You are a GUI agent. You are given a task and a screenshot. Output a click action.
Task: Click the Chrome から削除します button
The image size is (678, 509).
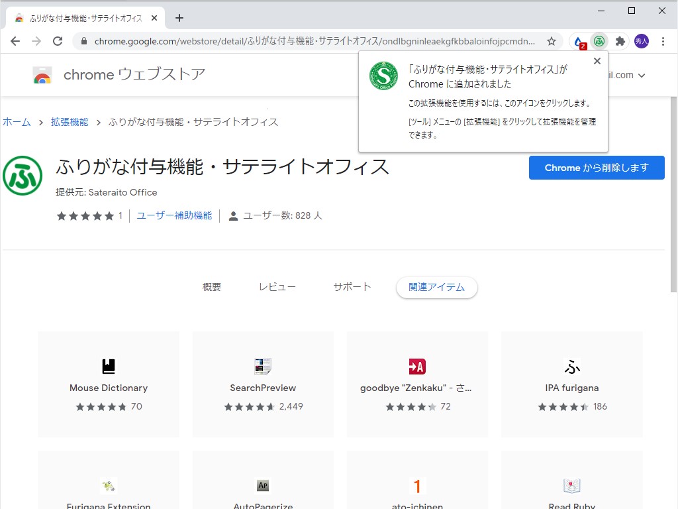click(x=596, y=168)
